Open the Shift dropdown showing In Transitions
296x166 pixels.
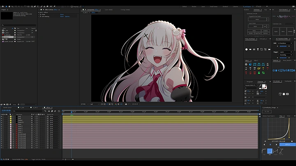(285, 43)
